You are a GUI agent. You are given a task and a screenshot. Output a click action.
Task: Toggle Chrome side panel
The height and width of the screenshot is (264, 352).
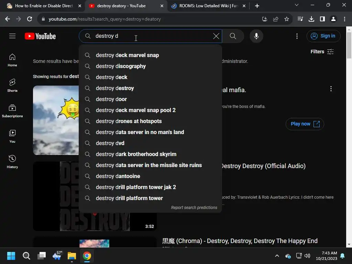pyautogui.click(x=322, y=19)
